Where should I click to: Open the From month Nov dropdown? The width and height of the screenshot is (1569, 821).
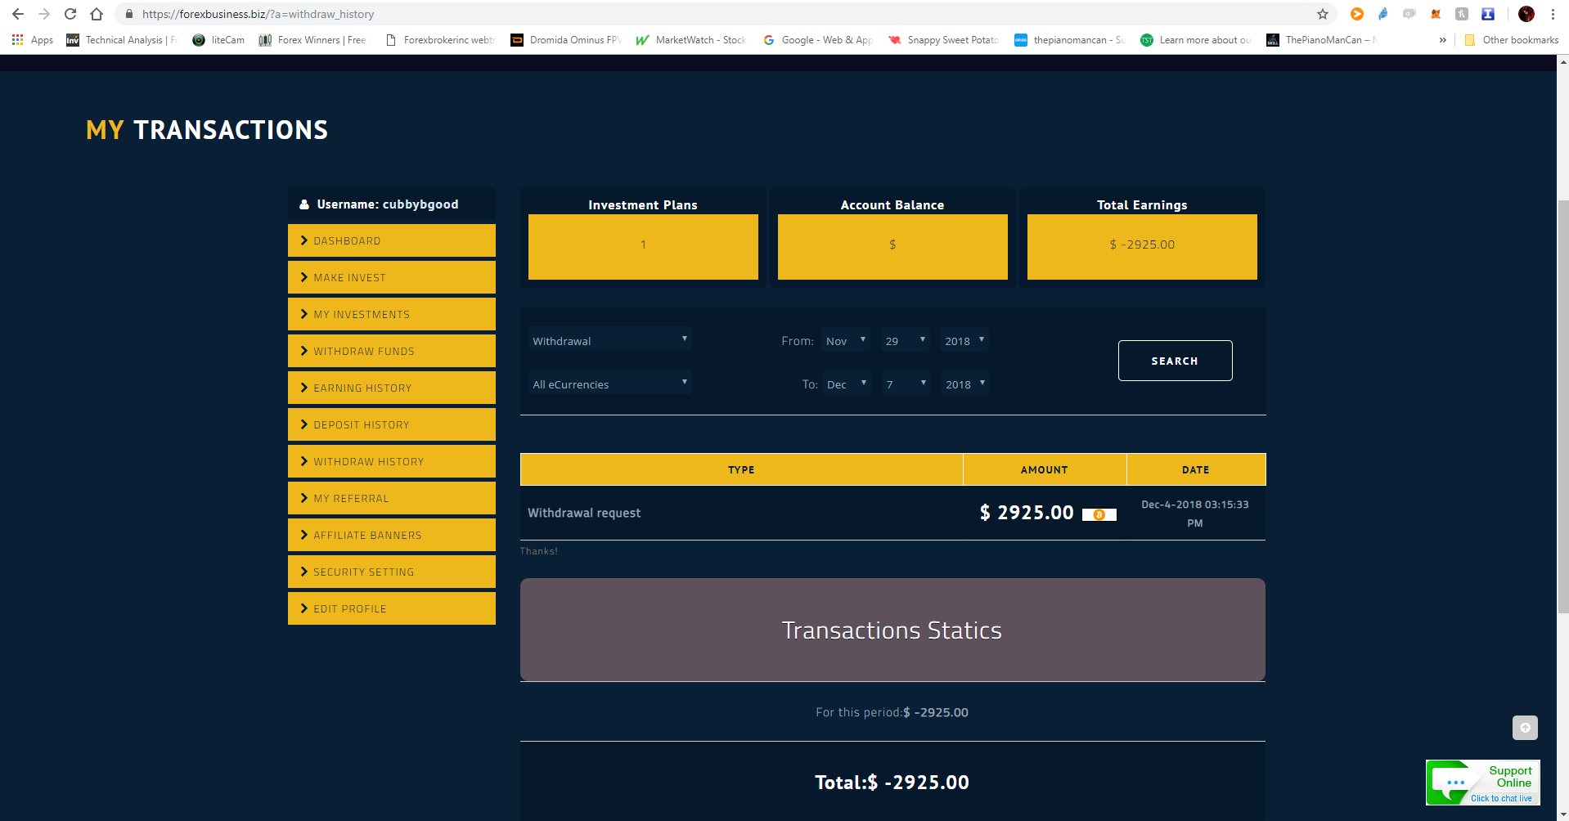pos(845,340)
